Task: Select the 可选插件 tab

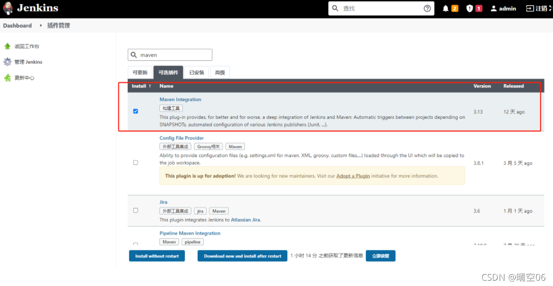Action: tap(168, 72)
